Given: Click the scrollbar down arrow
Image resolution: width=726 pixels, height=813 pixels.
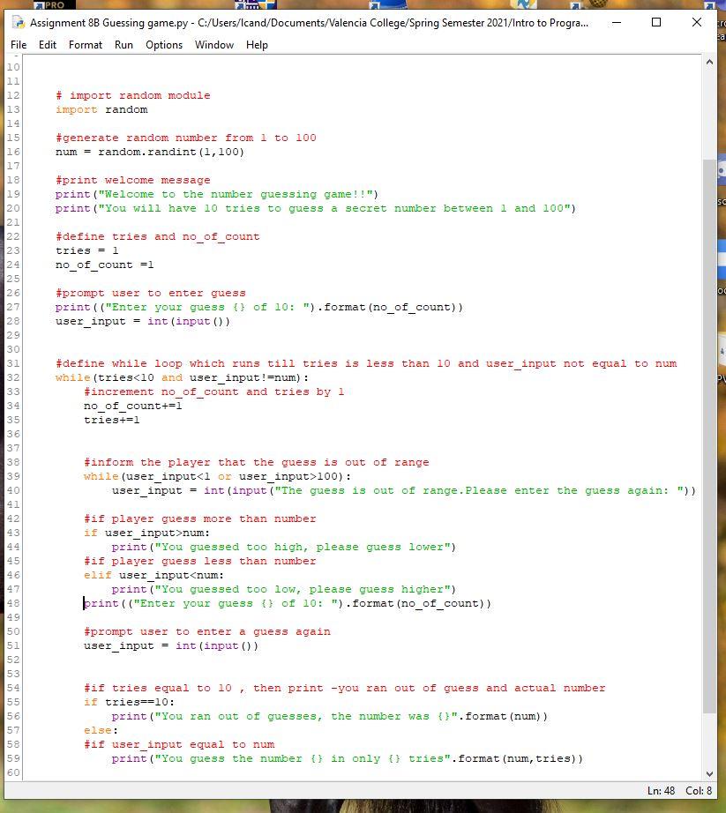Looking at the screenshot, I should coord(709,774).
